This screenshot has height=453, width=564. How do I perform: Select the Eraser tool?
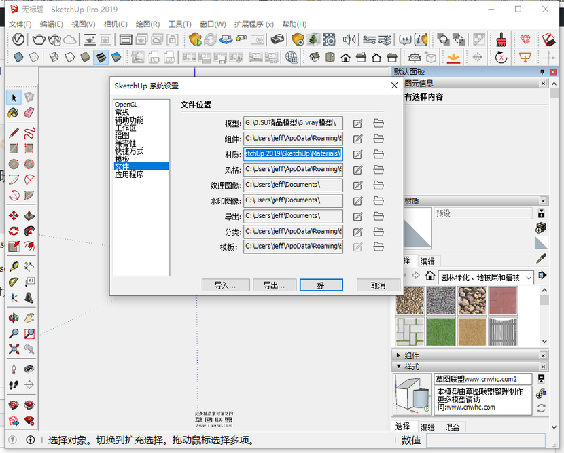(29, 113)
